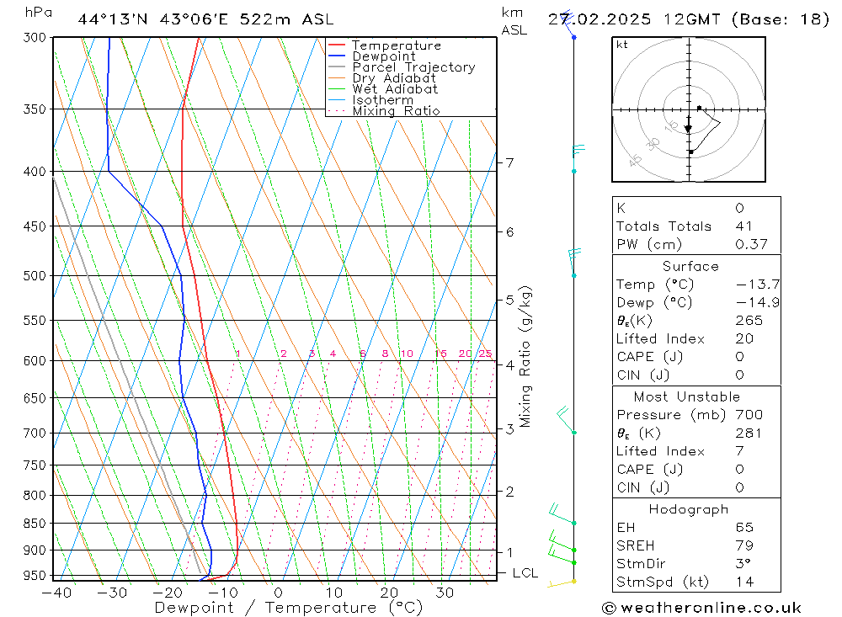Click the LCL level marker label
The width and height of the screenshot is (842, 617).
point(525,573)
